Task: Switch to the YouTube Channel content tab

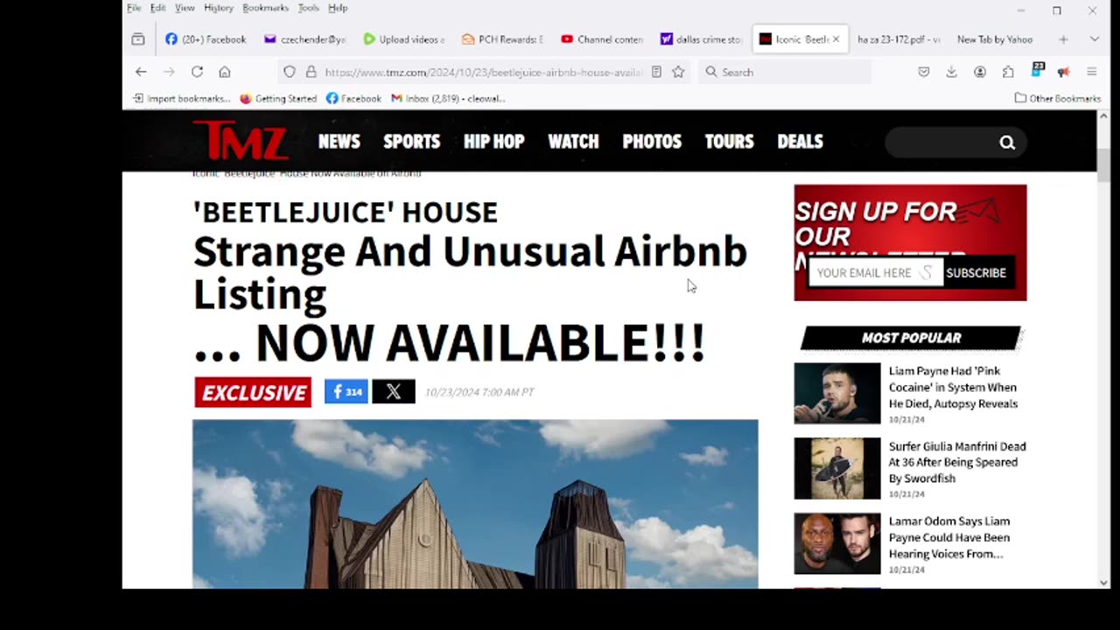Action: 603,39
